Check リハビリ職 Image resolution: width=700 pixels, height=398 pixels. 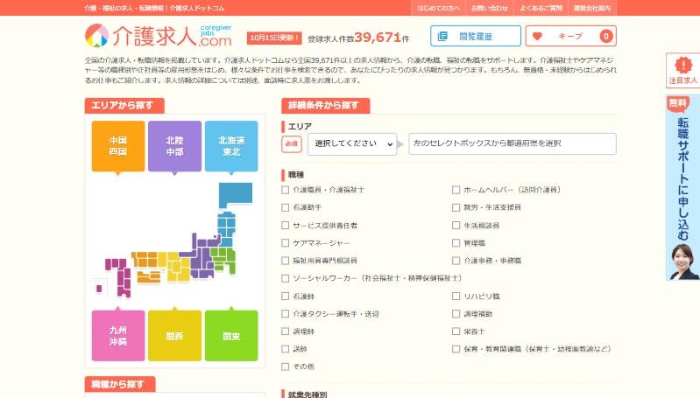[456, 296]
